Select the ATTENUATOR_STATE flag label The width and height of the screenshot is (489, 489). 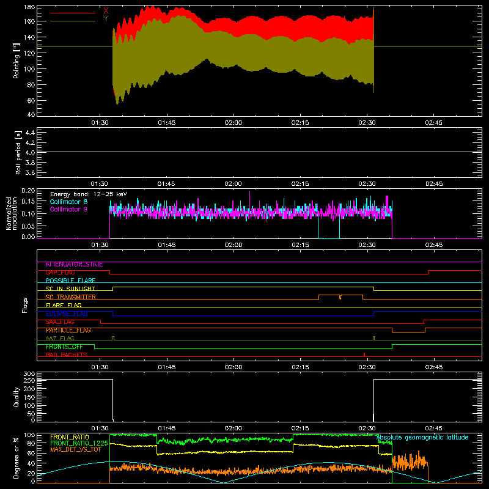pyautogui.click(x=74, y=265)
